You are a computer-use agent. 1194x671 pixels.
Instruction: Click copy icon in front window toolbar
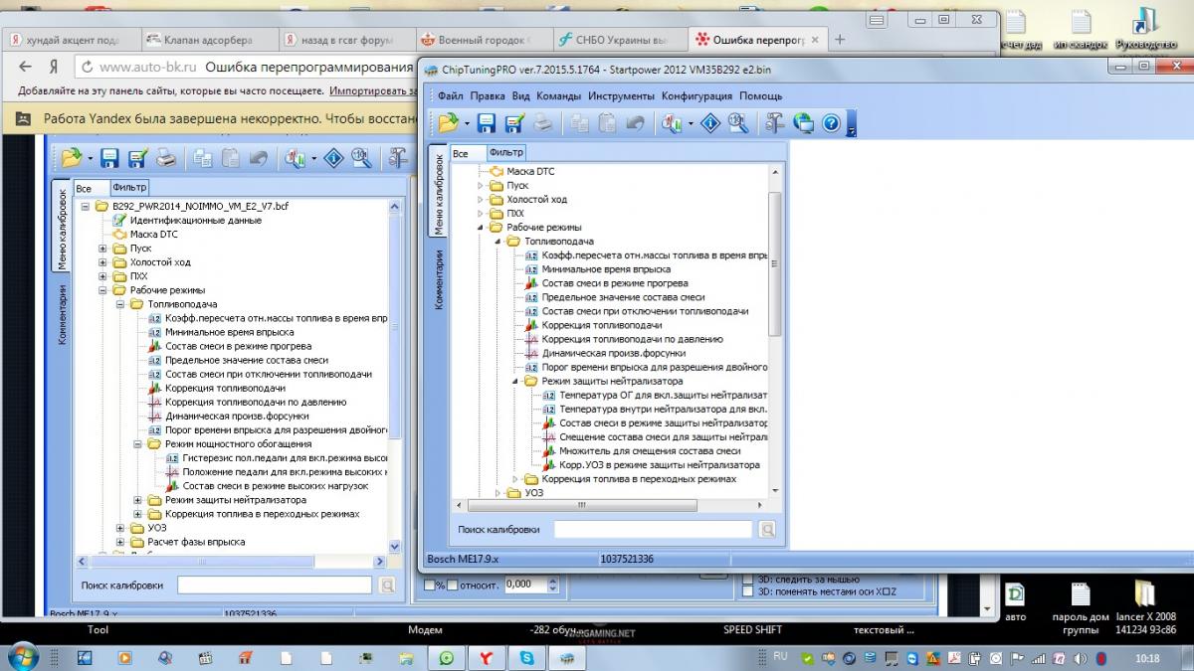[578, 123]
